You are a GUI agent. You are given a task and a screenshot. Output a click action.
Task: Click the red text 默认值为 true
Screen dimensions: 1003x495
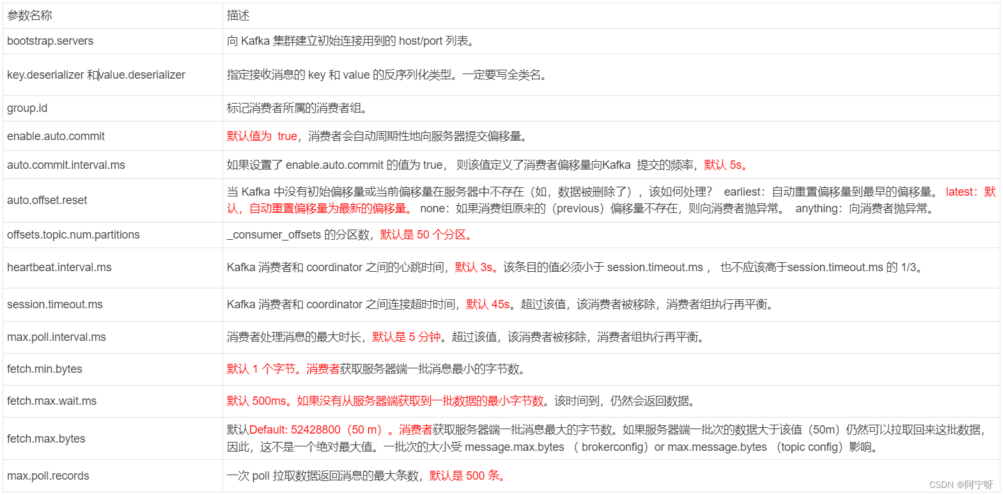tap(262, 136)
